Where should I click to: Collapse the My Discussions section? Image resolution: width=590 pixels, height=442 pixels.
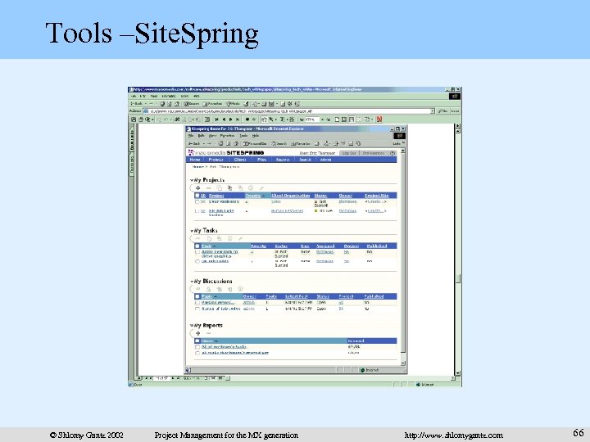192,282
